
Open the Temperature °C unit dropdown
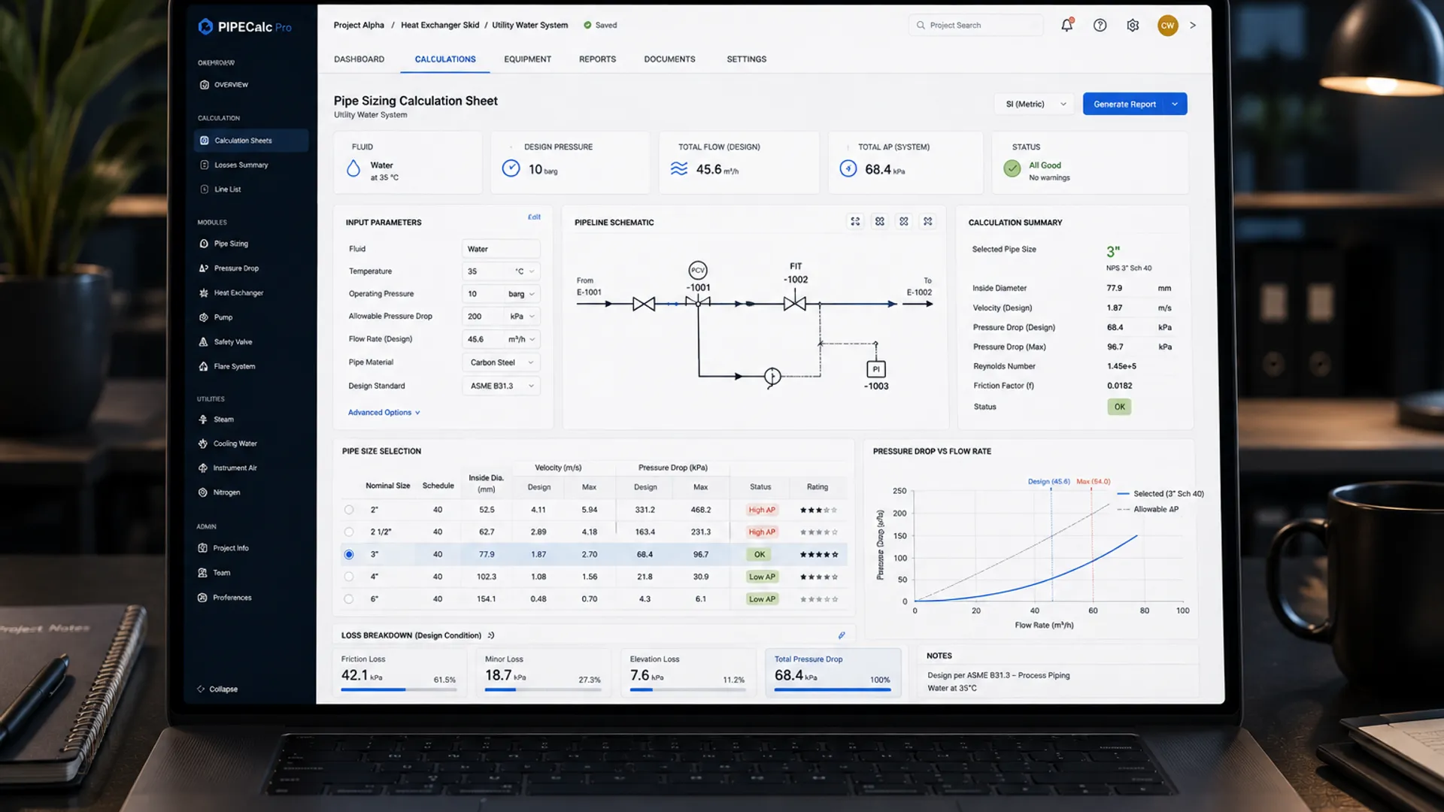(x=525, y=271)
